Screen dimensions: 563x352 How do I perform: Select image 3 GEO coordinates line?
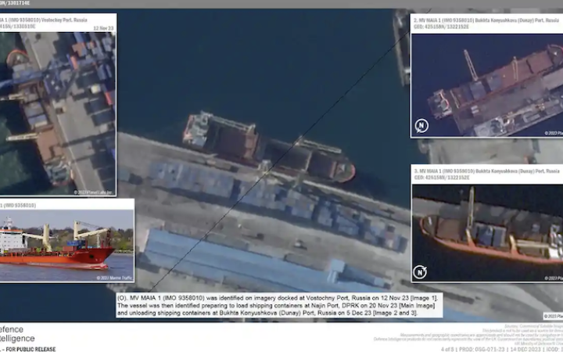(442, 178)
